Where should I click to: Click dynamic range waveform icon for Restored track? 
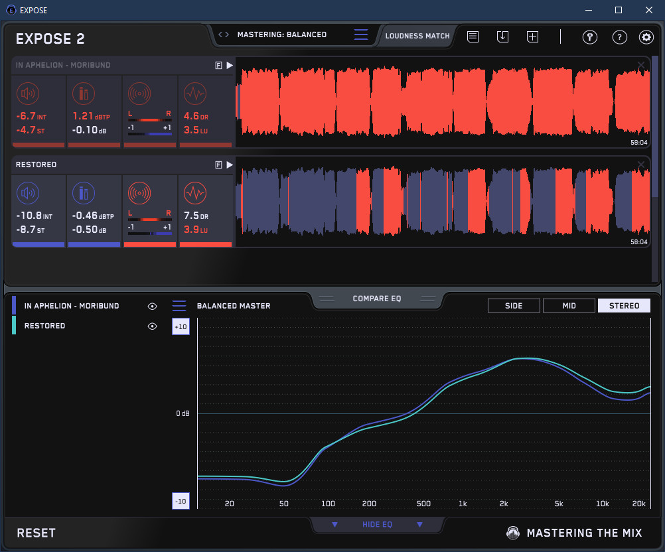(195, 193)
